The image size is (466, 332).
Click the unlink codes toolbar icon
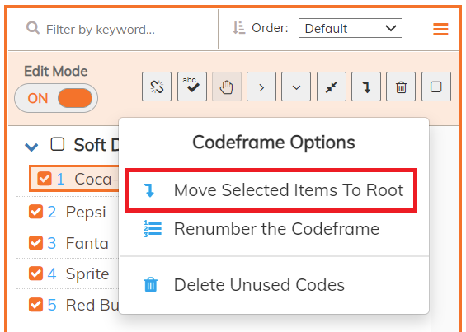pos(157,87)
